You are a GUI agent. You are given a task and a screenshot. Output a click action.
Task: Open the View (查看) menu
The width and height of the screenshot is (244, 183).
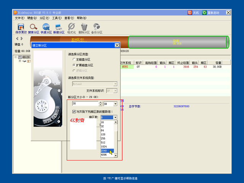(x=69, y=18)
